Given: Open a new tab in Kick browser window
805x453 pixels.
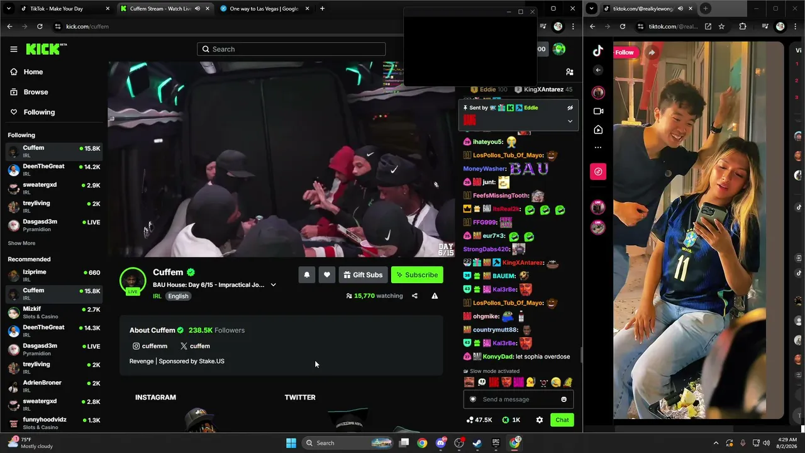Looking at the screenshot, I should pyautogui.click(x=322, y=9).
